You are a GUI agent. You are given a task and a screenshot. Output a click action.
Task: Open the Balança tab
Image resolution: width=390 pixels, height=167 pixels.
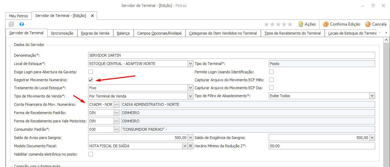click(123, 33)
